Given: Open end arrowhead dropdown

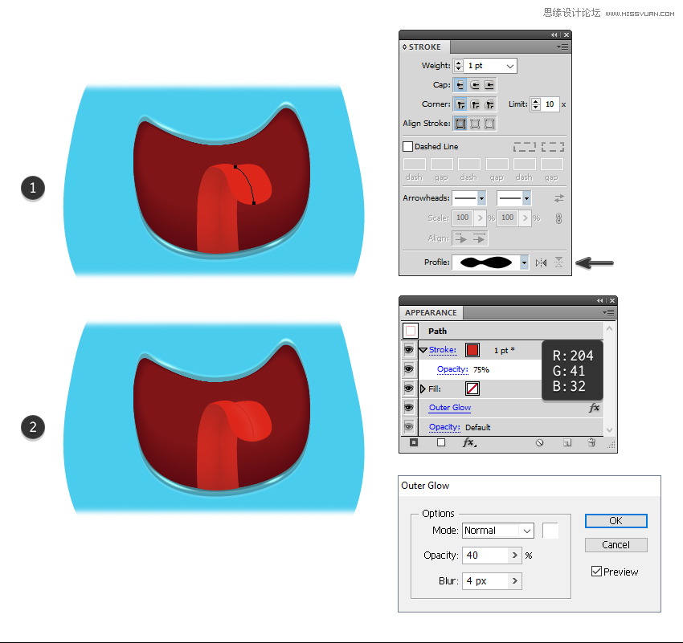Looking at the screenshot, I should 526,198.
